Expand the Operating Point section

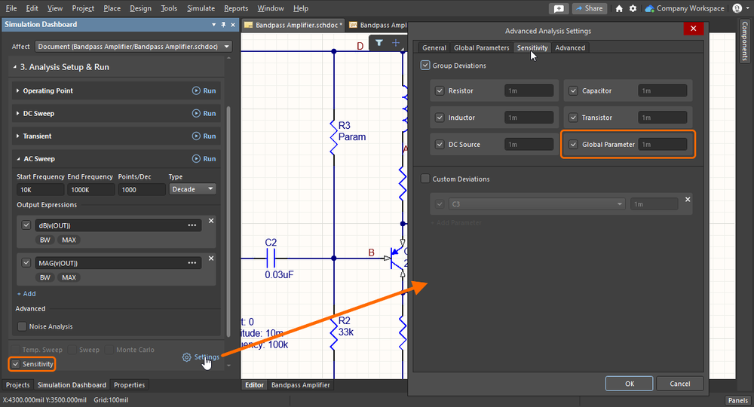48,91
